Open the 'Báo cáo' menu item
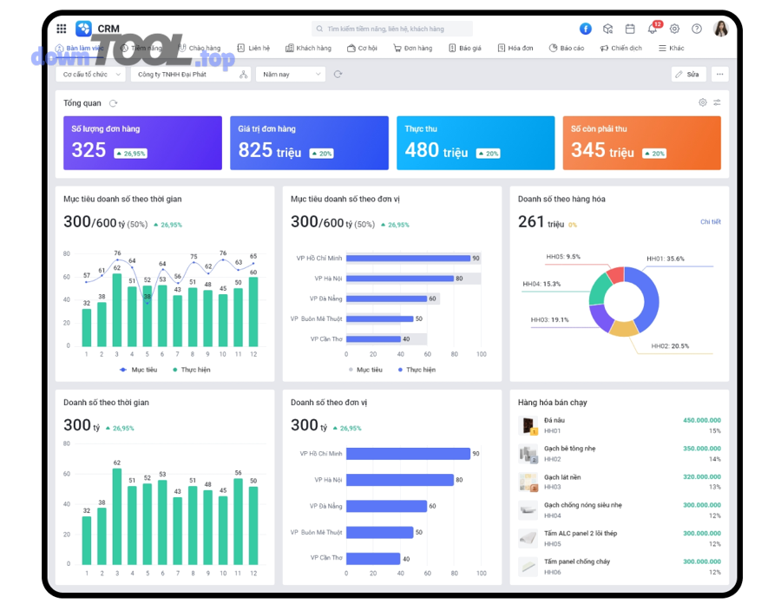Image resolution: width=781 pixels, height=604 pixels. (568, 48)
